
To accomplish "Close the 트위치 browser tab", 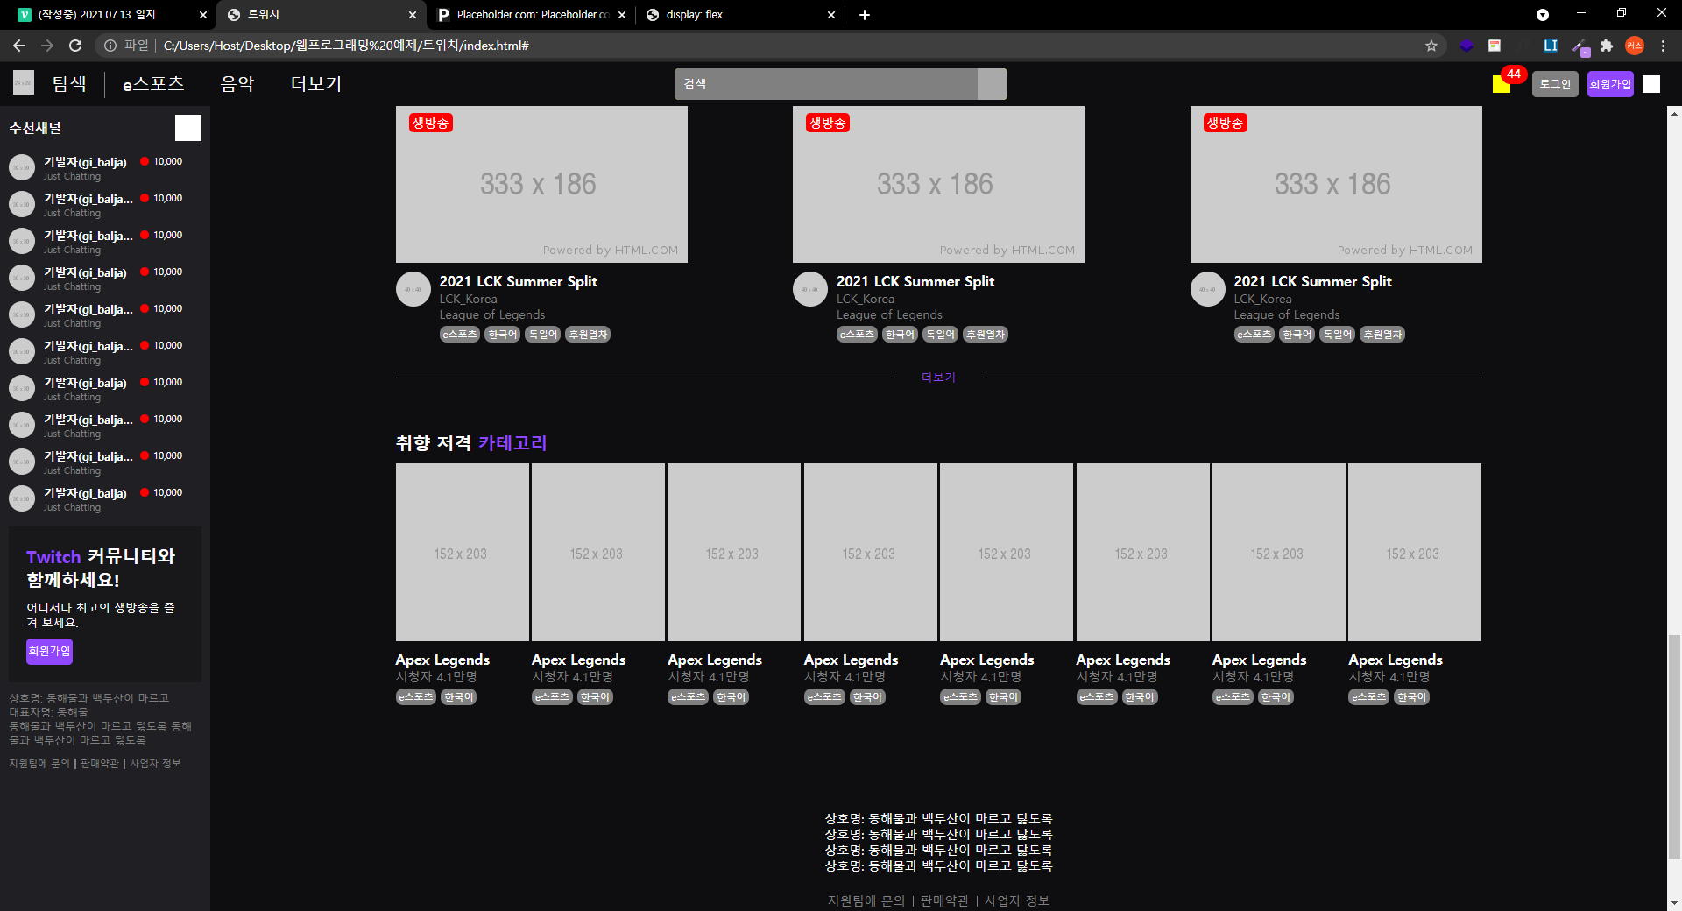I will 413,15.
